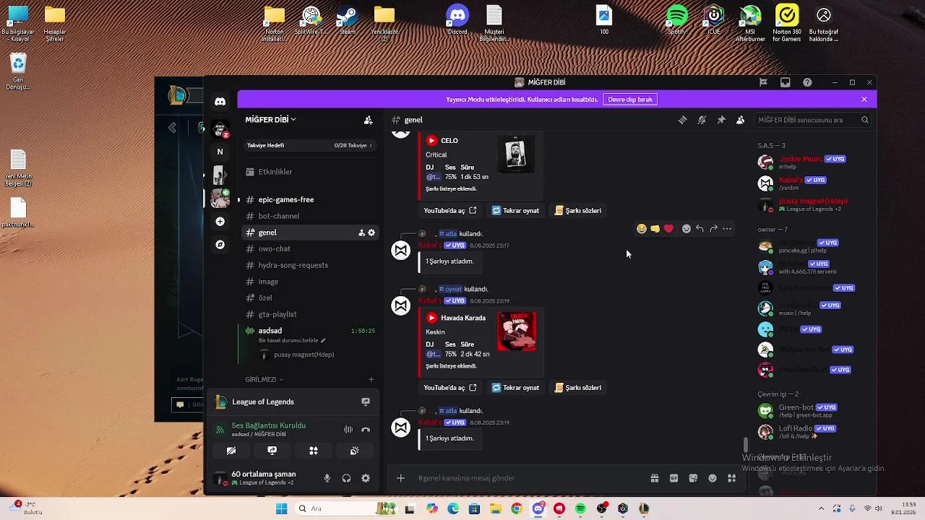The image size is (925, 520).
Task: Open Windows Start menu
Action: (281, 508)
